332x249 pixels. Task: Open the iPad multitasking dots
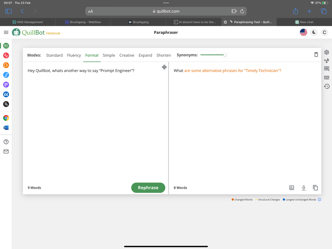coord(166,3)
